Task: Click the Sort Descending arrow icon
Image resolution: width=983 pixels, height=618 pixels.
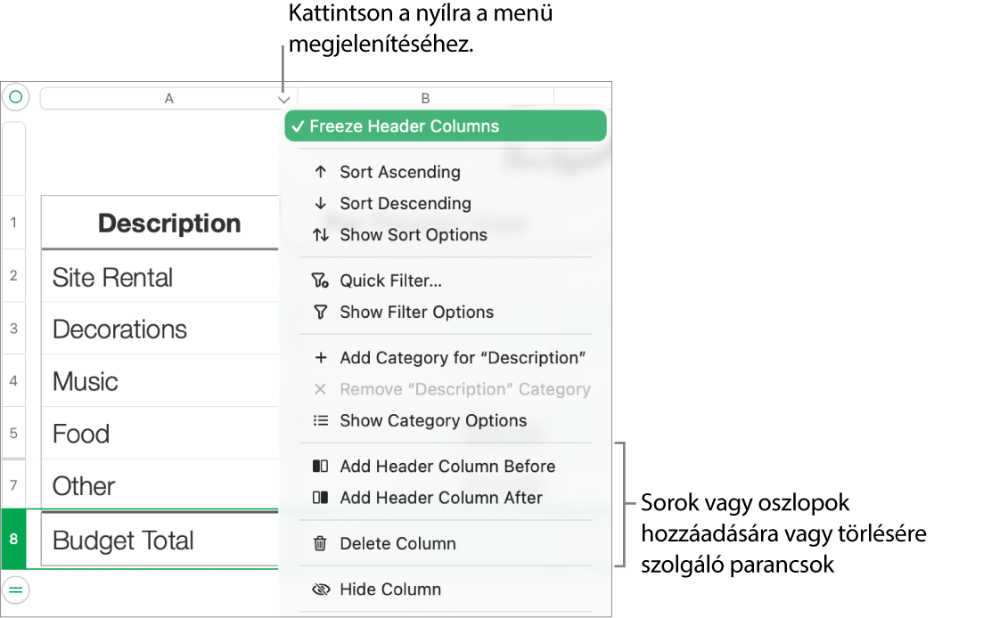Action: click(321, 203)
